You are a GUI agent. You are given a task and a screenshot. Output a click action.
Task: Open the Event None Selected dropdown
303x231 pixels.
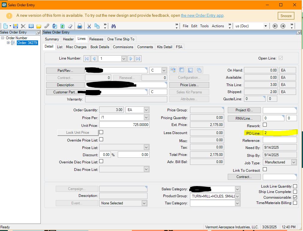tap(144, 203)
